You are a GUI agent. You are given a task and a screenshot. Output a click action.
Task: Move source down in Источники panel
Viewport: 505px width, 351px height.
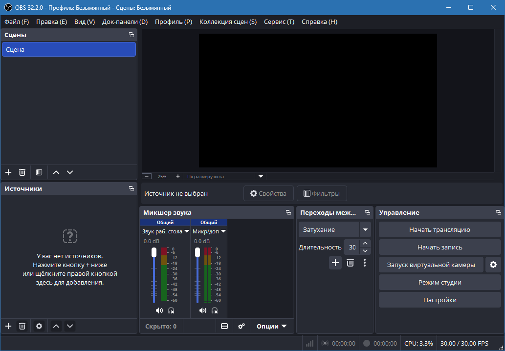click(x=70, y=326)
